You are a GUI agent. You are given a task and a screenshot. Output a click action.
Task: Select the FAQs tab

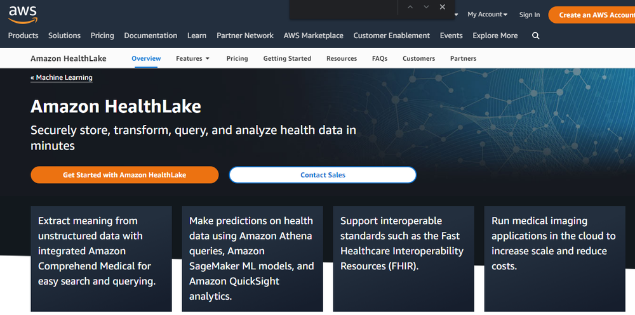[x=380, y=58]
